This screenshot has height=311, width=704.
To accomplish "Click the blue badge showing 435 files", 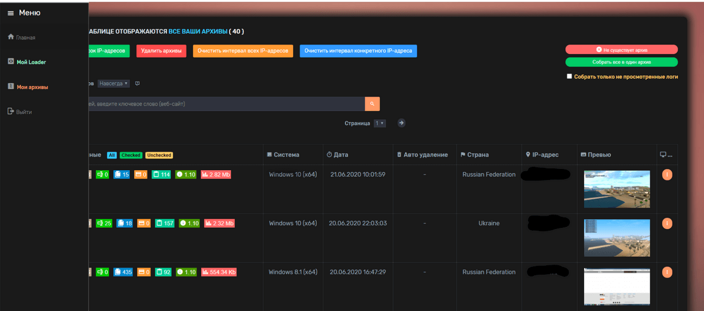I will pos(123,272).
